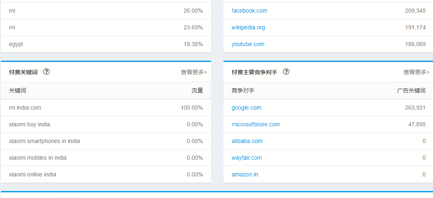433x198 pixels.
Task: Open the wikipedia.org link
Action: point(248,28)
